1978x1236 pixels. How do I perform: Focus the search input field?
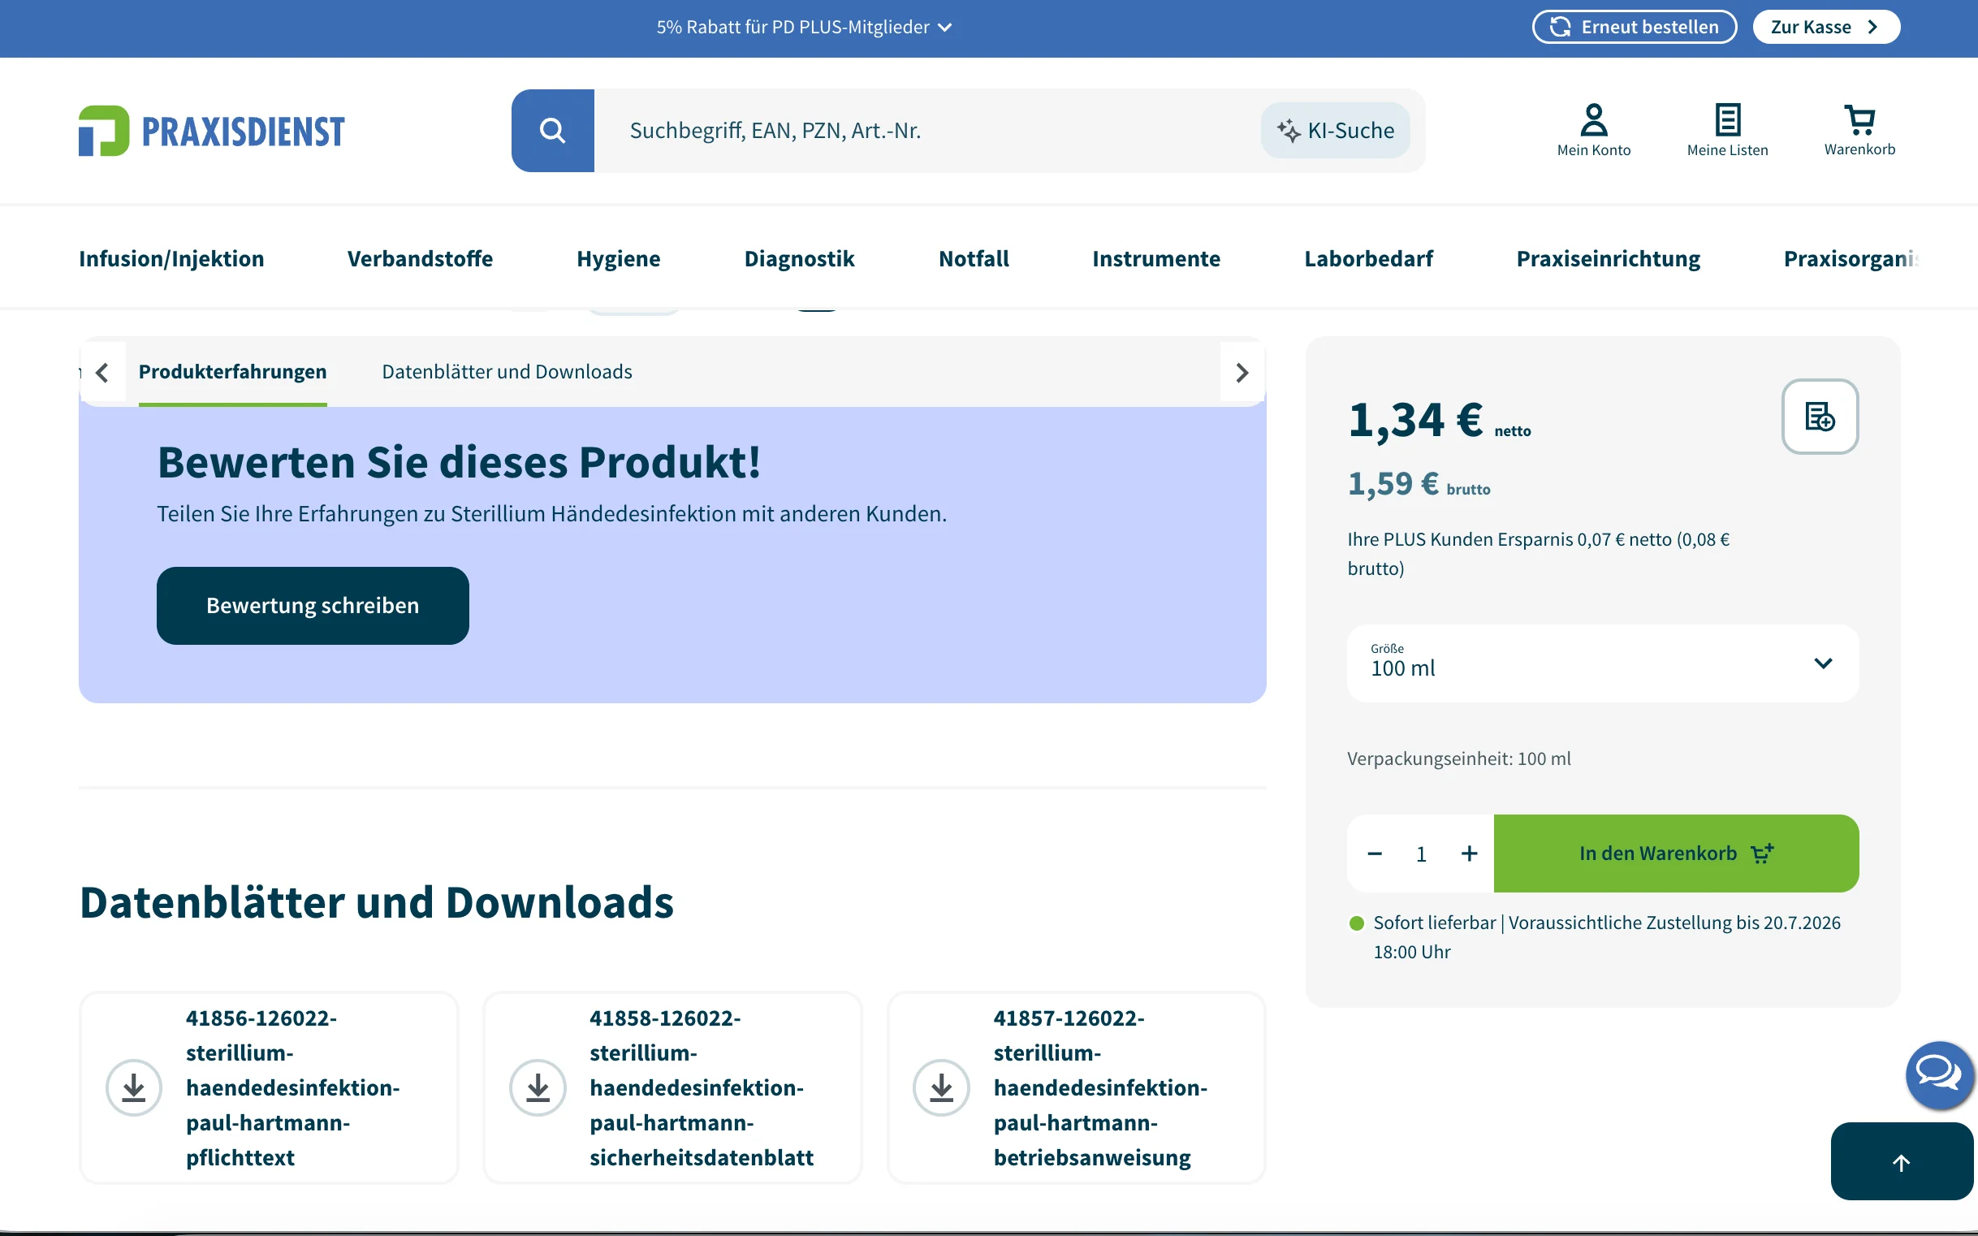(x=926, y=131)
